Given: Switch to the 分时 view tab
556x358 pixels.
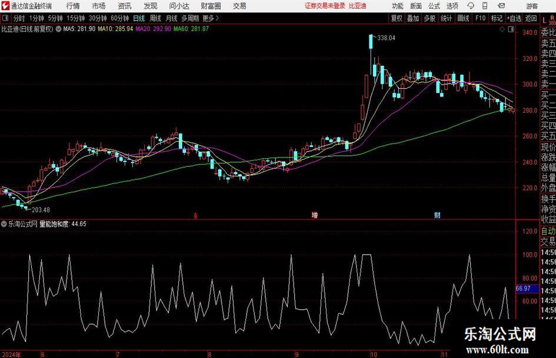Looking at the screenshot, I should click(19, 18).
